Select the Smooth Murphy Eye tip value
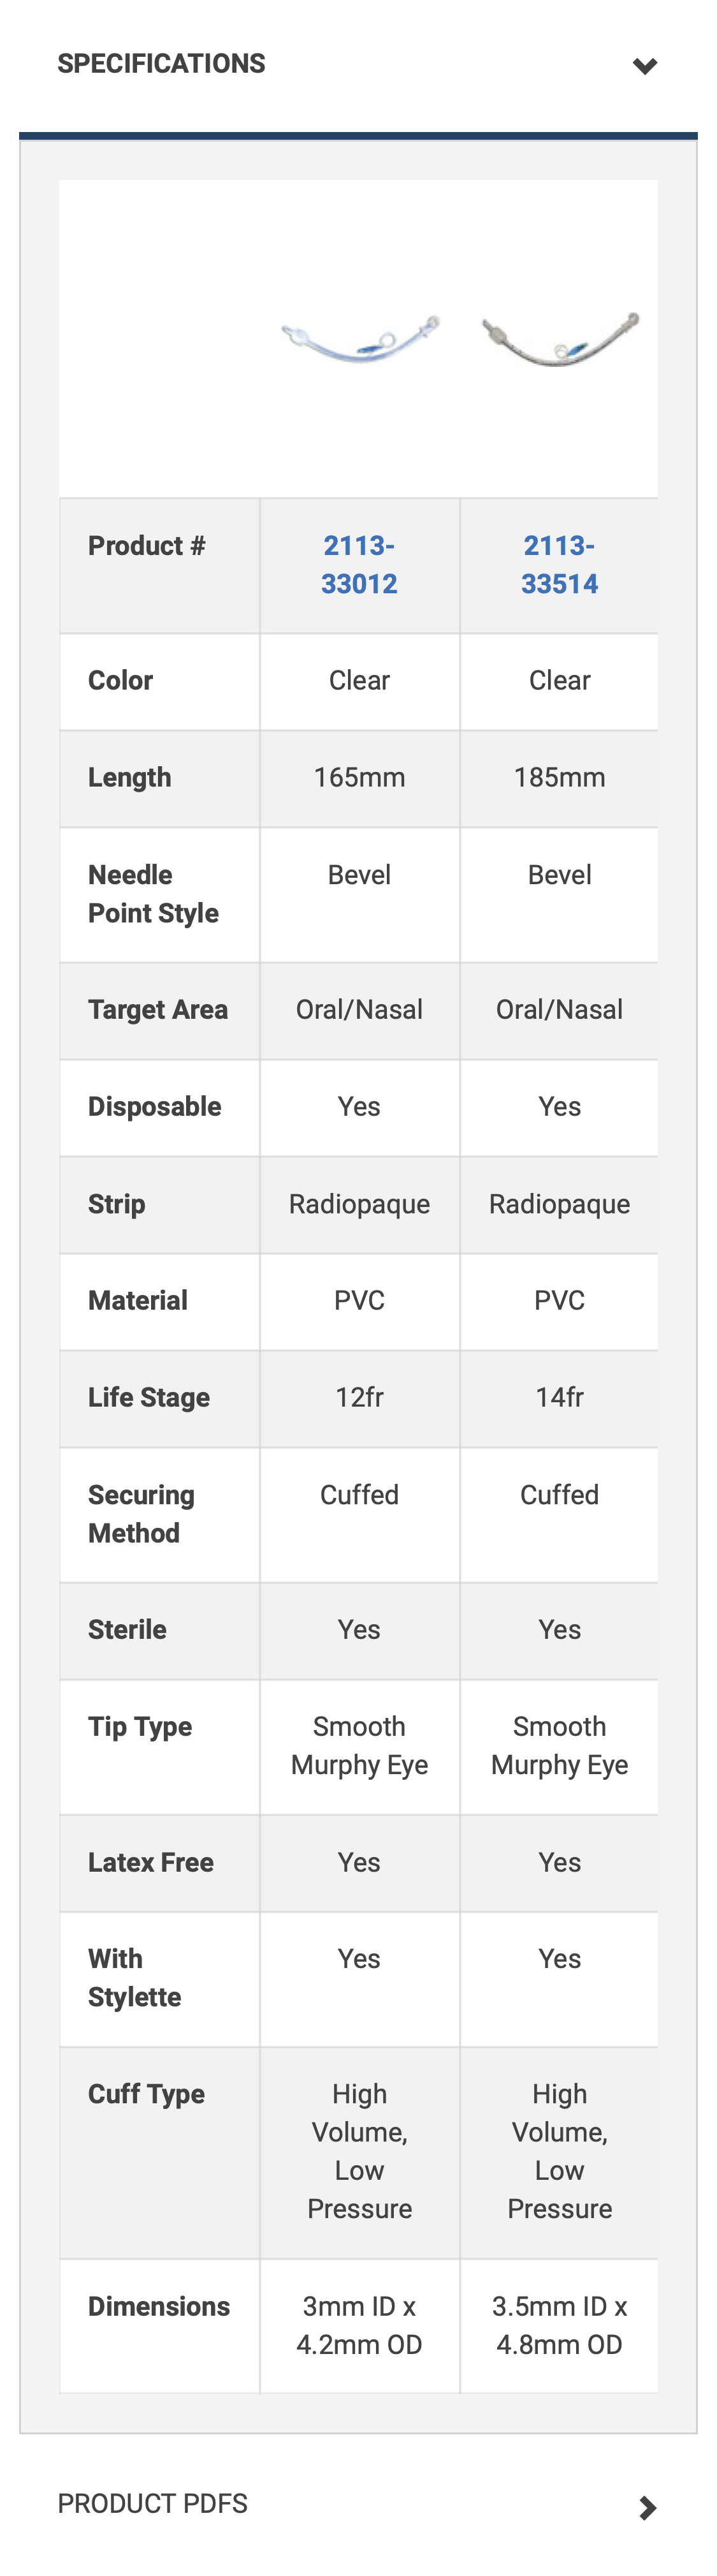717x2576 pixels. pos(358,1745)
